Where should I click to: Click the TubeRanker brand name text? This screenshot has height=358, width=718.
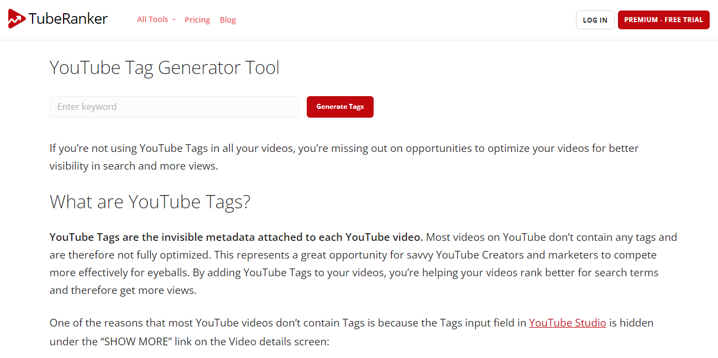[68, 19]
